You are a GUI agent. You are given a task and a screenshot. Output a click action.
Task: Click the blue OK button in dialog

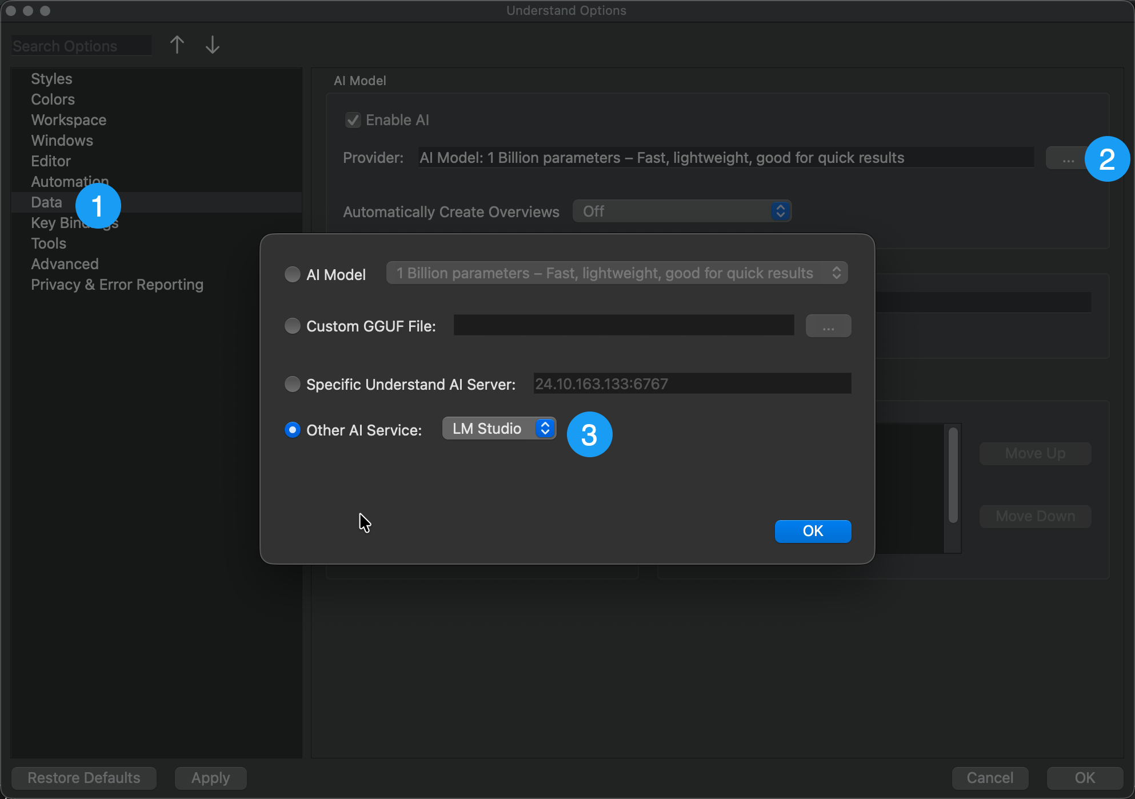(x=813, y=531)
